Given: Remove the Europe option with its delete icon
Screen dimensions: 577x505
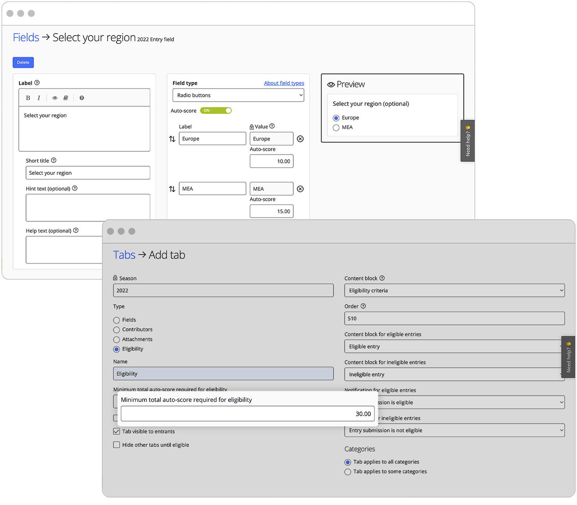Looking at the screenshot, I should [300, 138].
